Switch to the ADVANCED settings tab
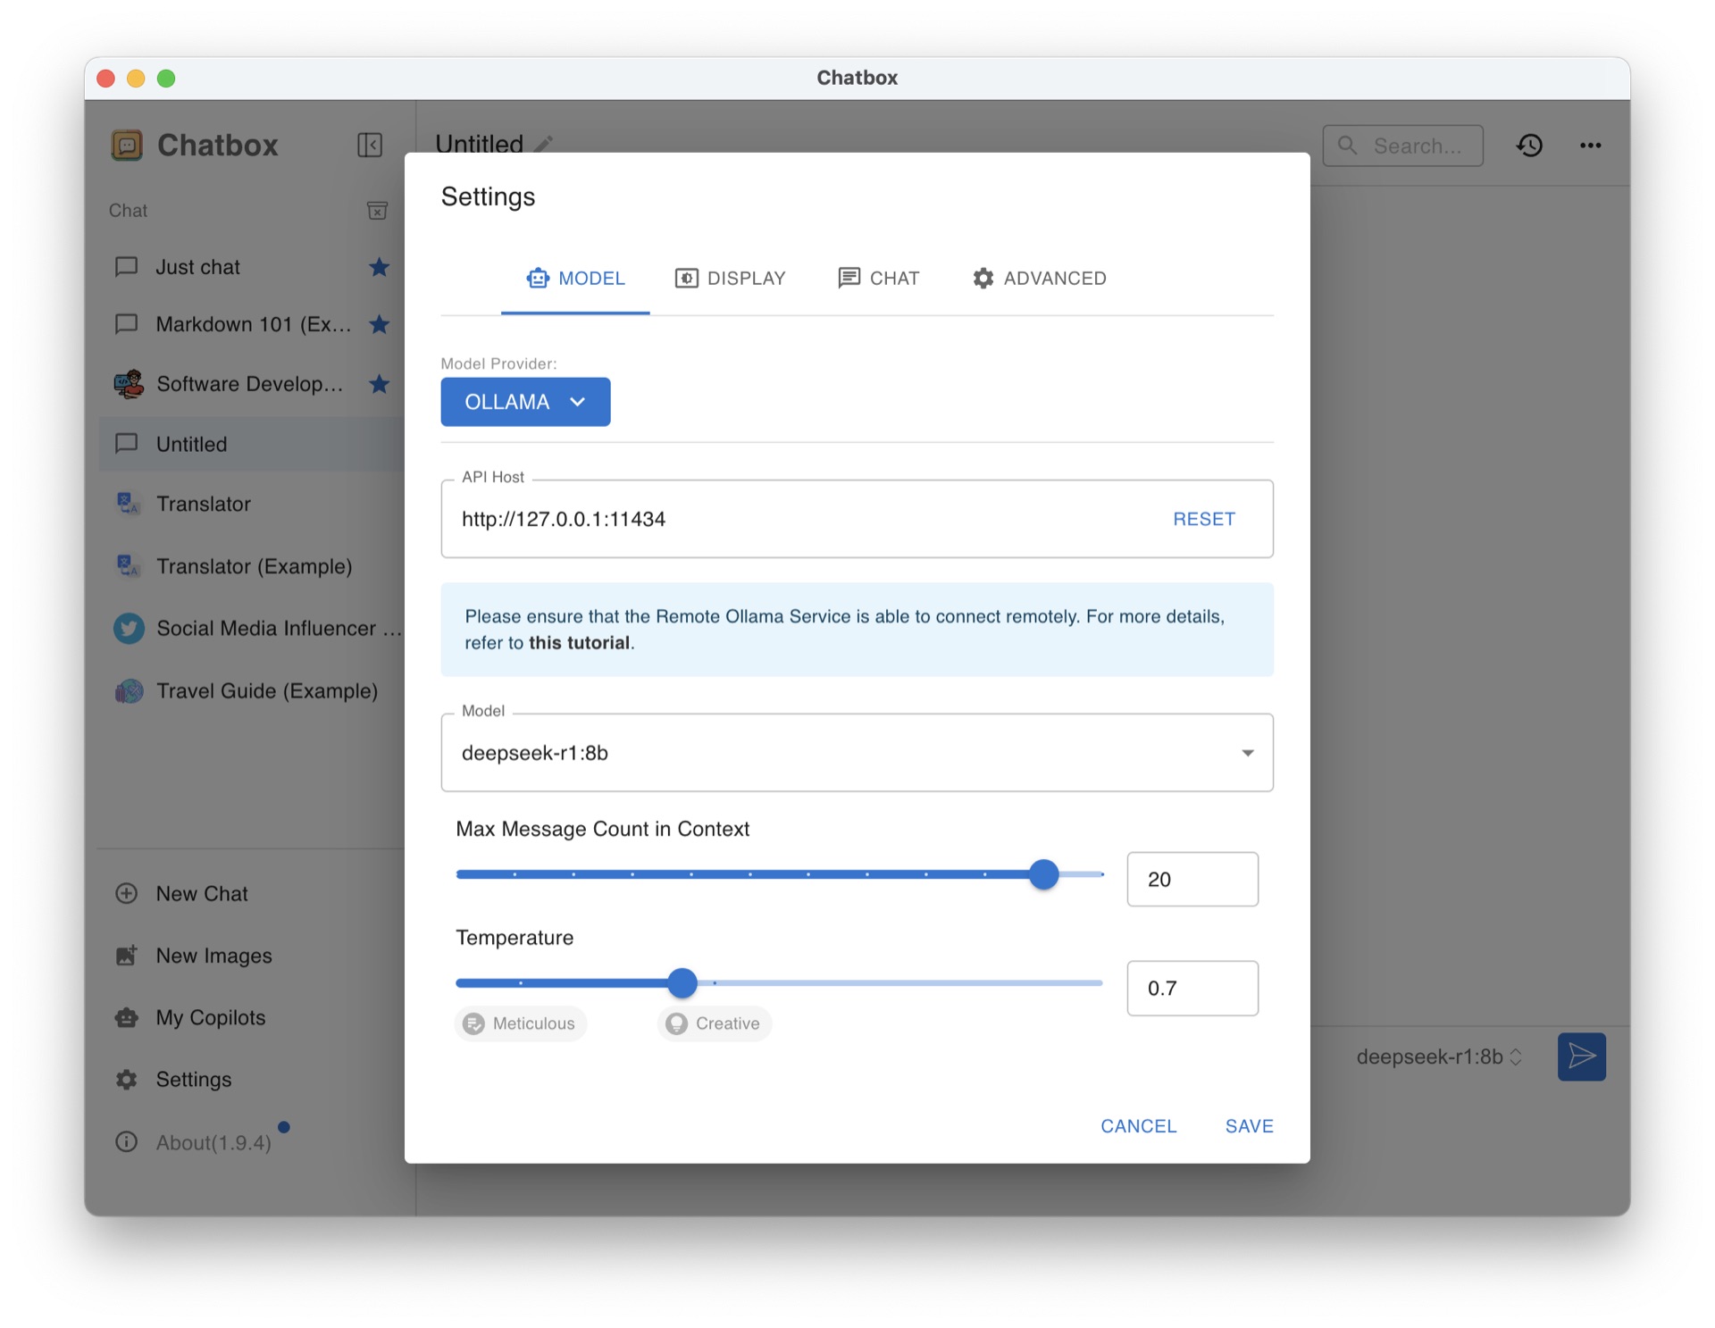Screen dimensions: 1715x1328 [1040, 279]
